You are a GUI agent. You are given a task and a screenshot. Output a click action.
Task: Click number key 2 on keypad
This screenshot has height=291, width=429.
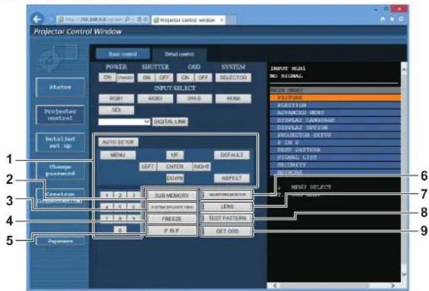120,195
